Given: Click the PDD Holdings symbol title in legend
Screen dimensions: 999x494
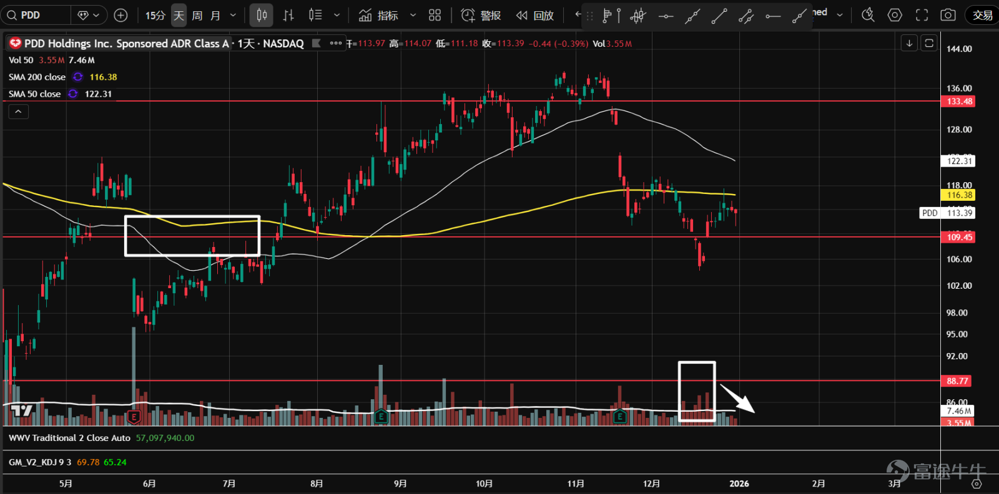Looking at the screenshot, I should tap(127, 44).
